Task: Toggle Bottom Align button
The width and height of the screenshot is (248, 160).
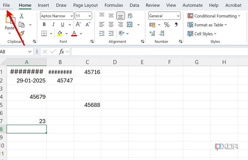Action: (121, 16)
